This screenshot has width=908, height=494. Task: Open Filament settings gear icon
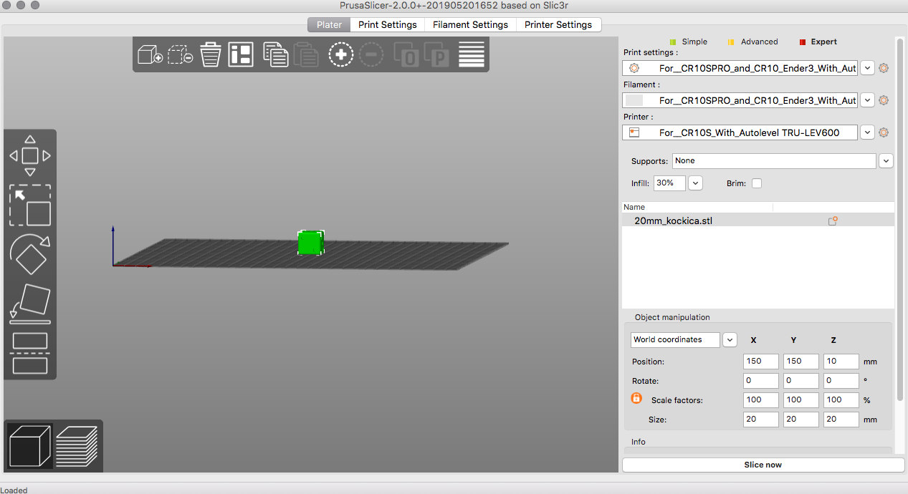(x=884, y=100)
